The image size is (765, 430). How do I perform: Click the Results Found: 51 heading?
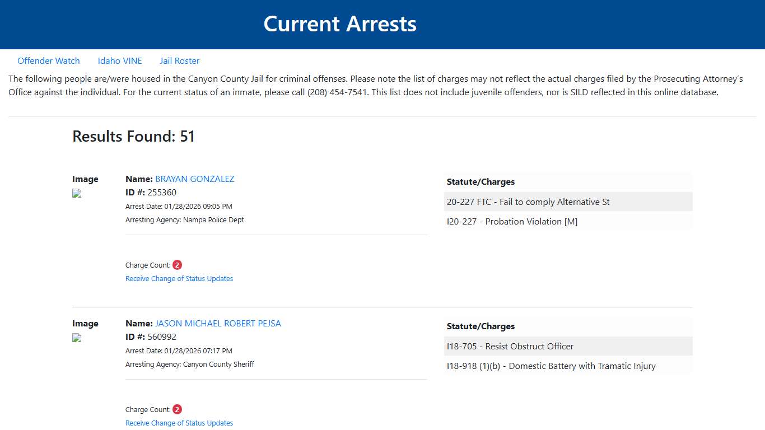coord(133,136)
